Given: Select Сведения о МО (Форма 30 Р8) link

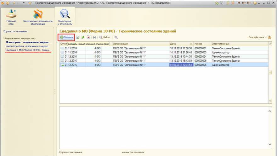Looking at the screenshot, I should (x=28, y=50).
